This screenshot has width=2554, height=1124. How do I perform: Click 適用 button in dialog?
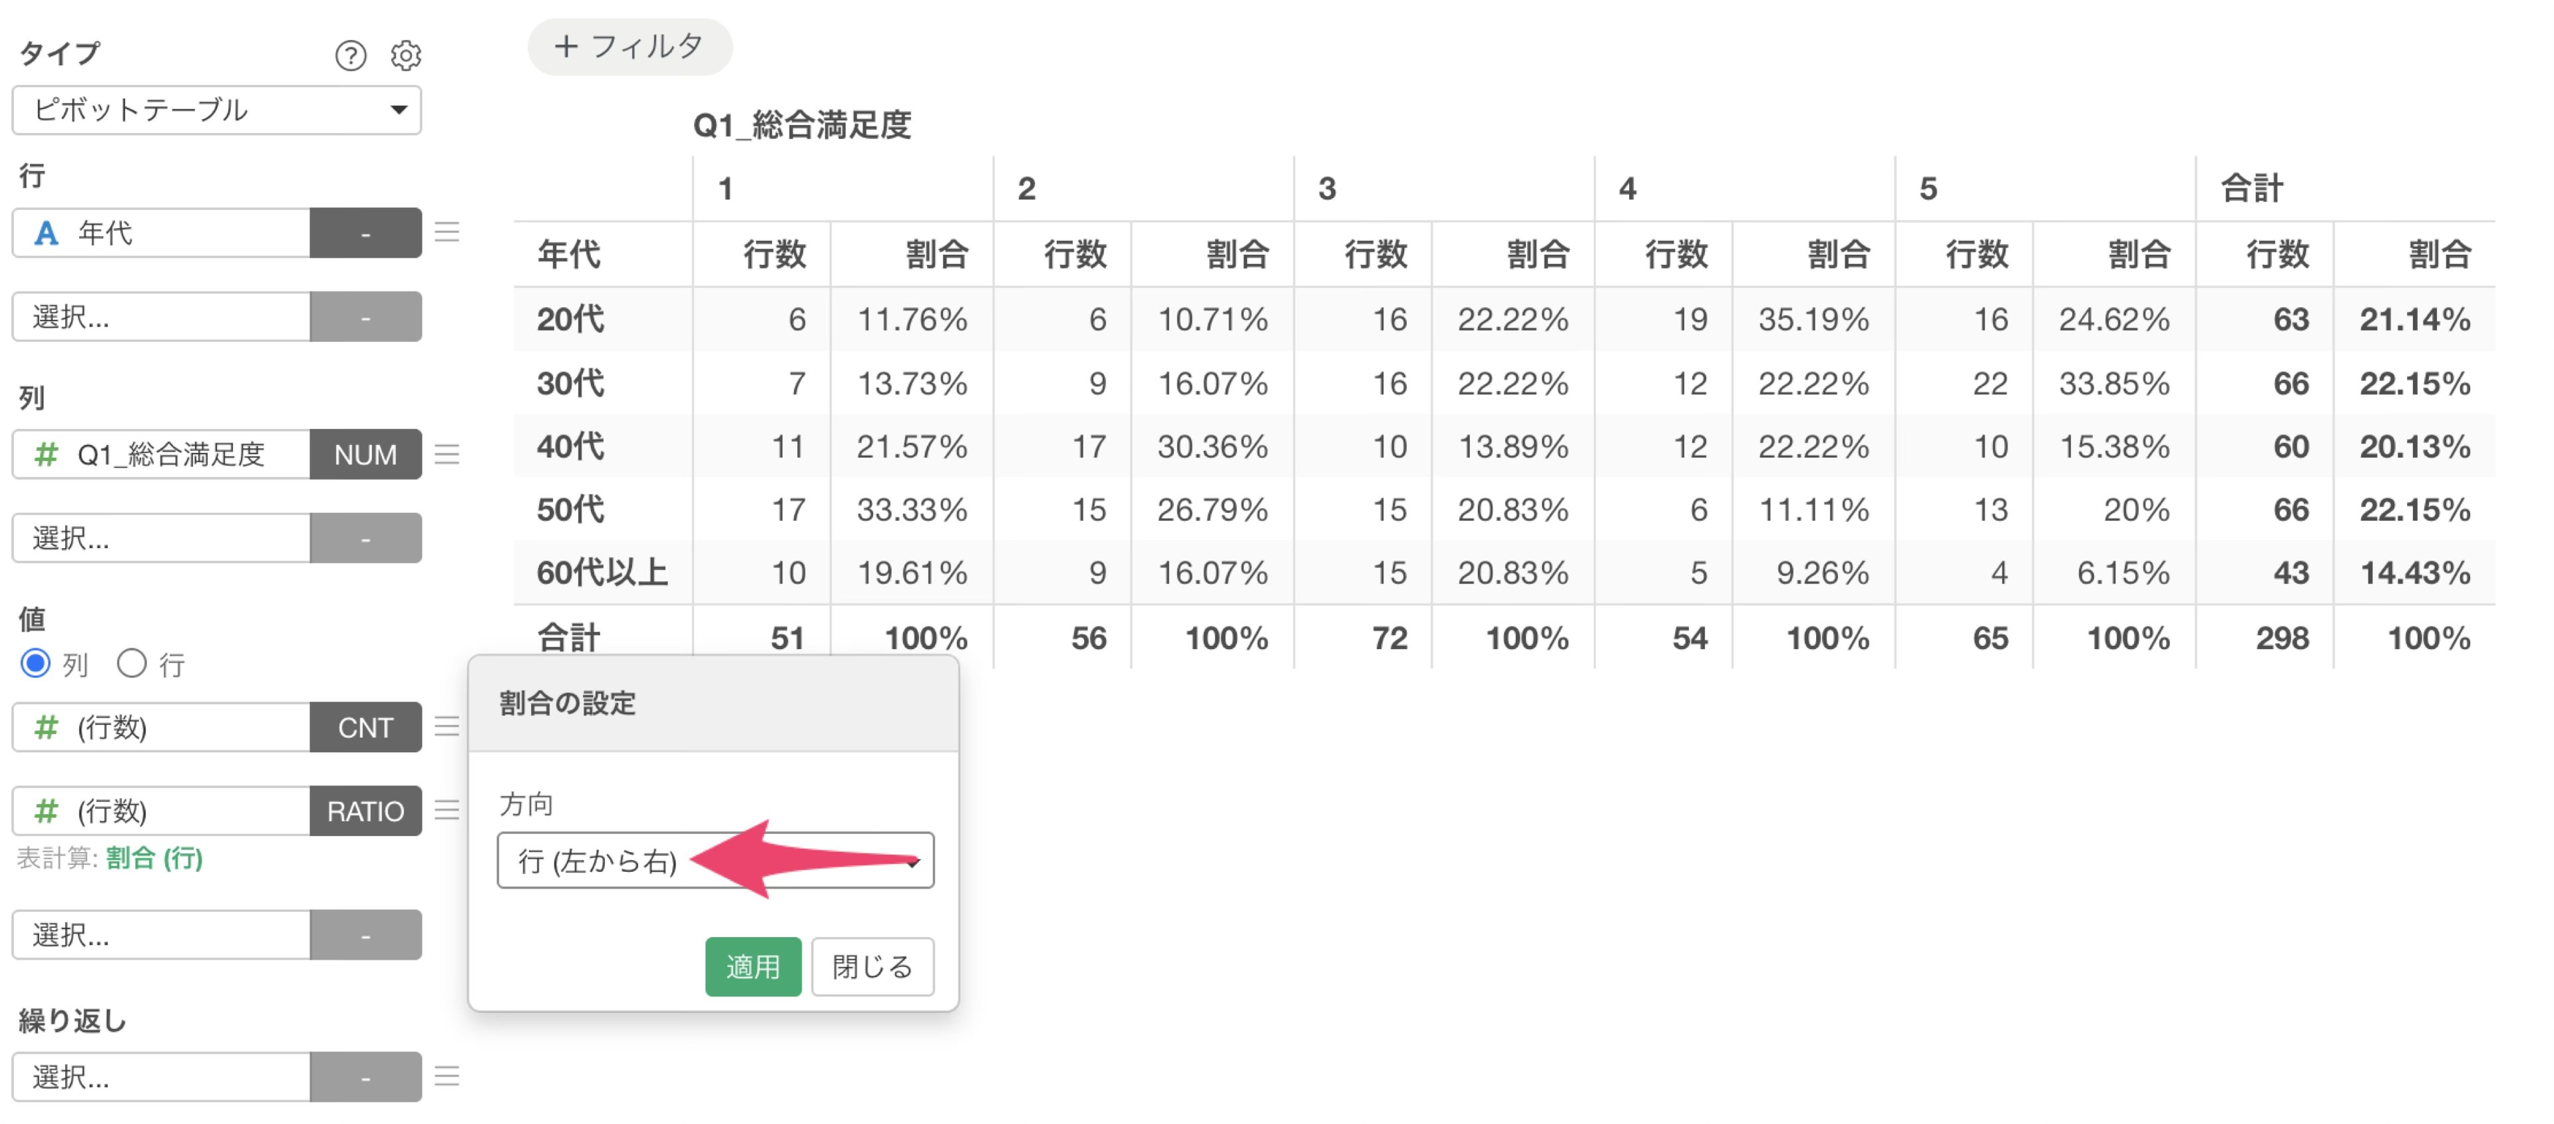tap(753, 966)
